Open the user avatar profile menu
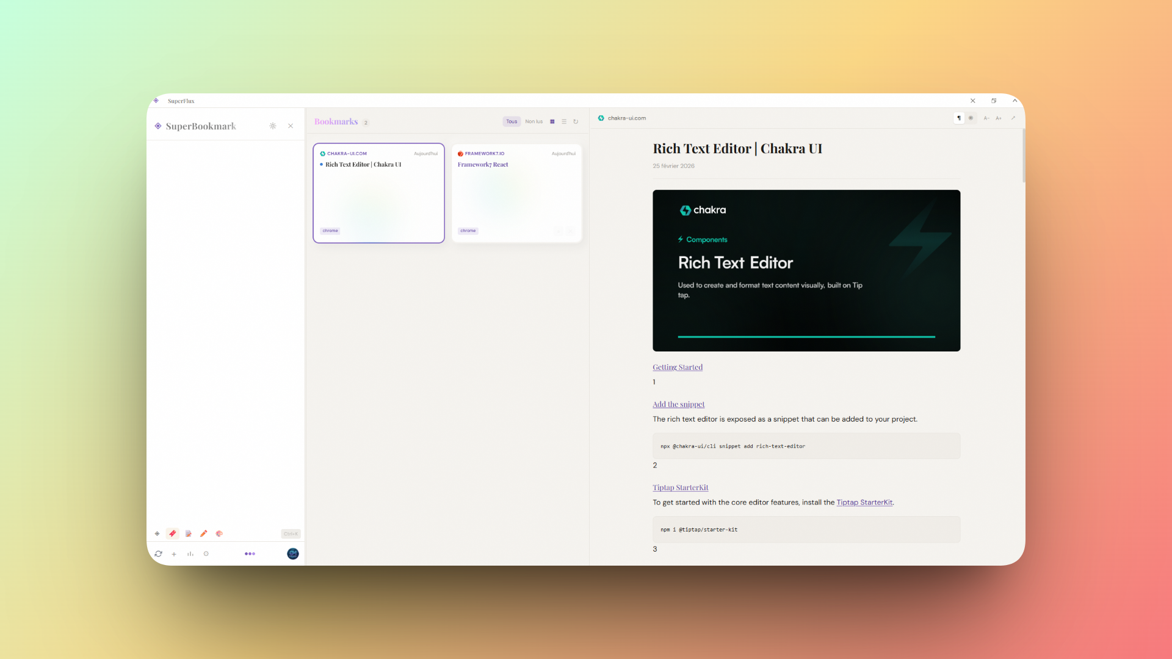The width and height of the screenshot is (1172, 659). 293,553
